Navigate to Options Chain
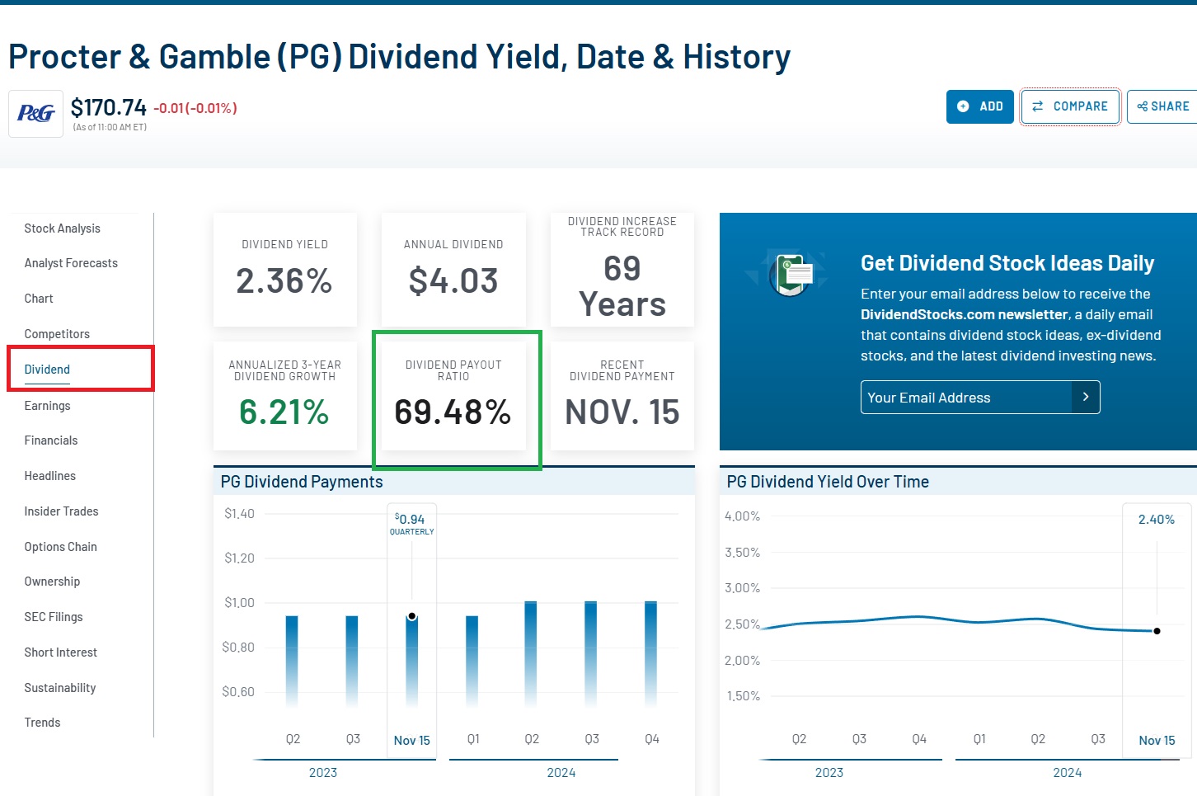The width and height of the screenshot is (1197, 796). coord(61,547)
